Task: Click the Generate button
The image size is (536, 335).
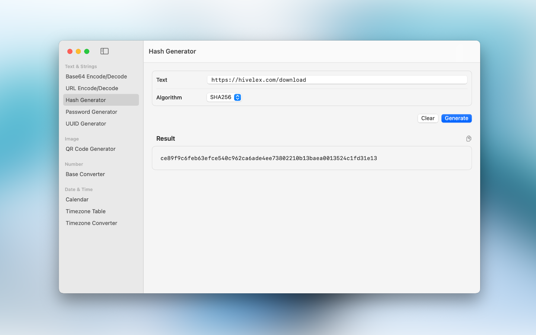Action: pyautogui.click(x=456, y=118)
